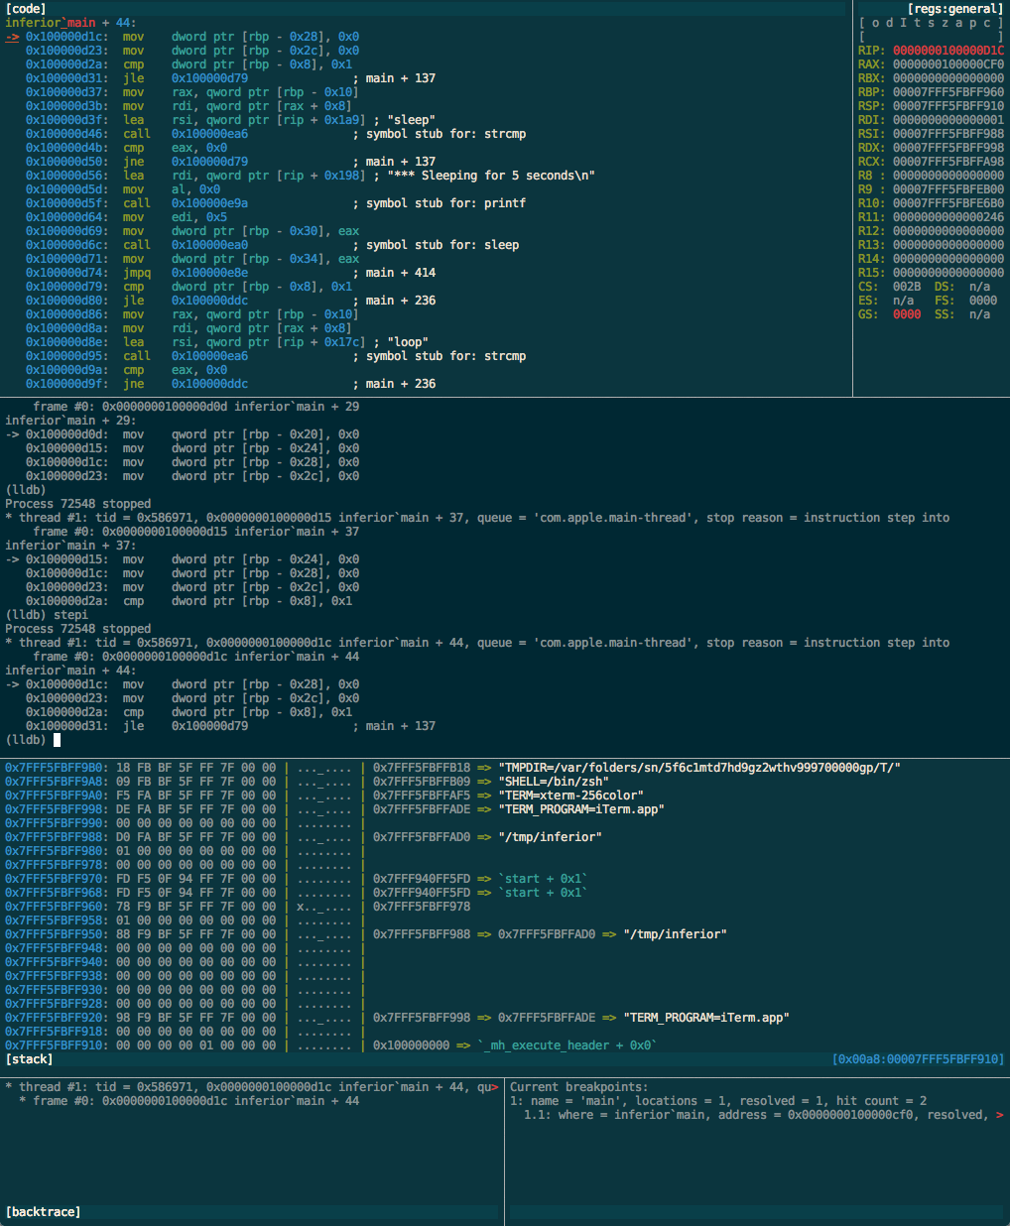The width and height of the screenshot is (1010, 1226).
Task: Click the [backtrace] pane label
Action: coord(44,1212)
